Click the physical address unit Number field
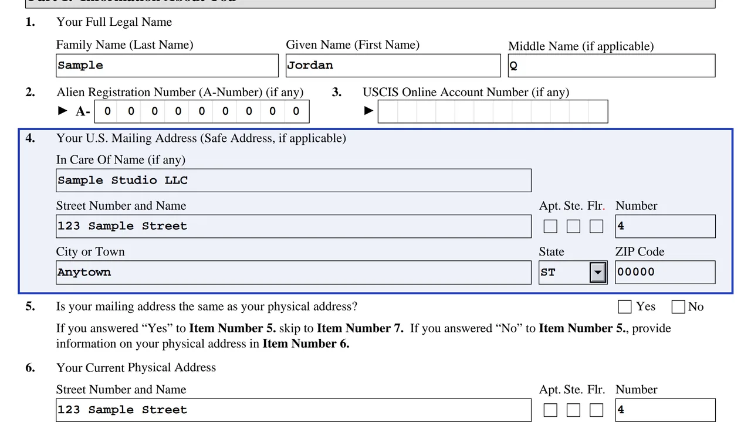This screenshot has height=422, width=751. (x=665, y=410)
